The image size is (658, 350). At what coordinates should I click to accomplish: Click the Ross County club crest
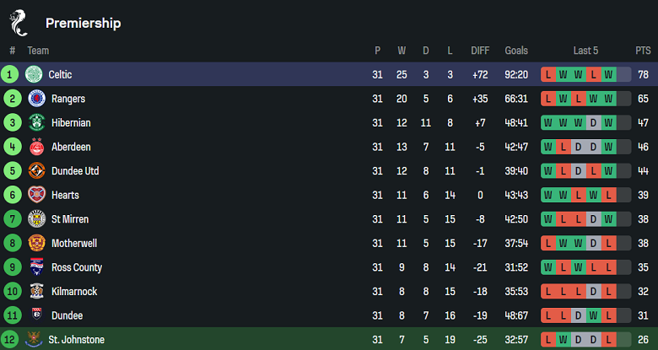click(34, 267)
